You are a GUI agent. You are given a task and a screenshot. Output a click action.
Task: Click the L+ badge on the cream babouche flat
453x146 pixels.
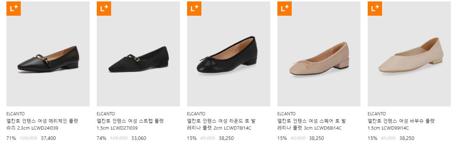(375, 9)
